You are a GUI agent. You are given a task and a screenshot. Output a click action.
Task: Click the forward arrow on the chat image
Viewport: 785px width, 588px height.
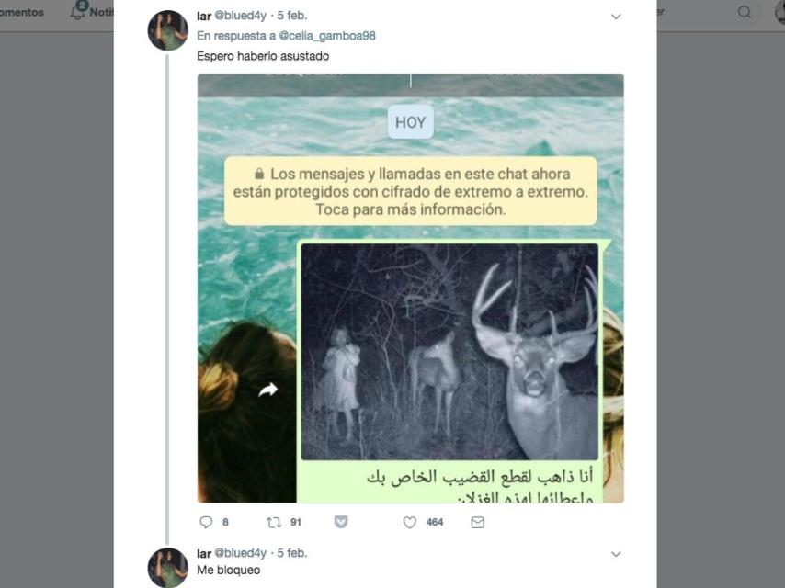point(267,390)
